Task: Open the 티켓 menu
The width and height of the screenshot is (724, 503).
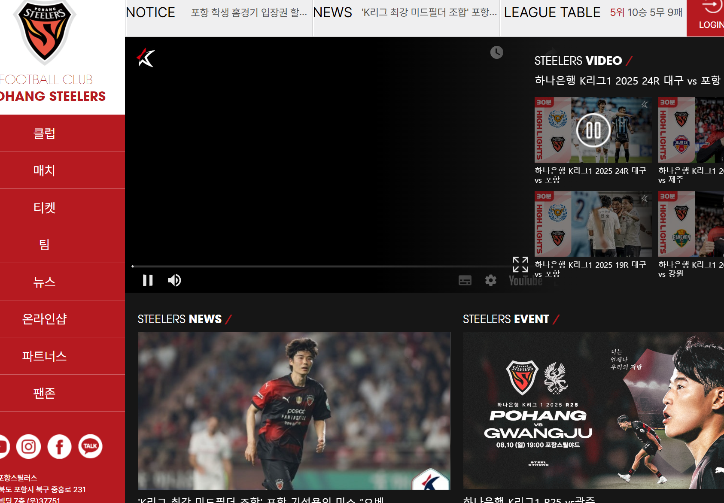Action: click(45, 208)
